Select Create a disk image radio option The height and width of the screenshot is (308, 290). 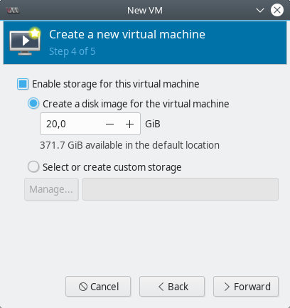(x=33, y=104)
